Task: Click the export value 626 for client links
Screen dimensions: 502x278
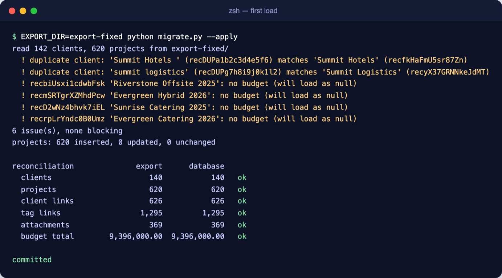Action: (156, 201)
